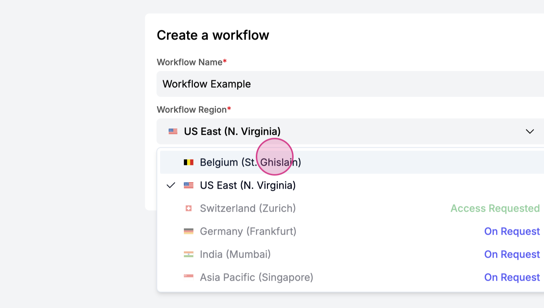Click the Germany flag icon
Viewport: 544px width, 308px height.
coord(189,231)
